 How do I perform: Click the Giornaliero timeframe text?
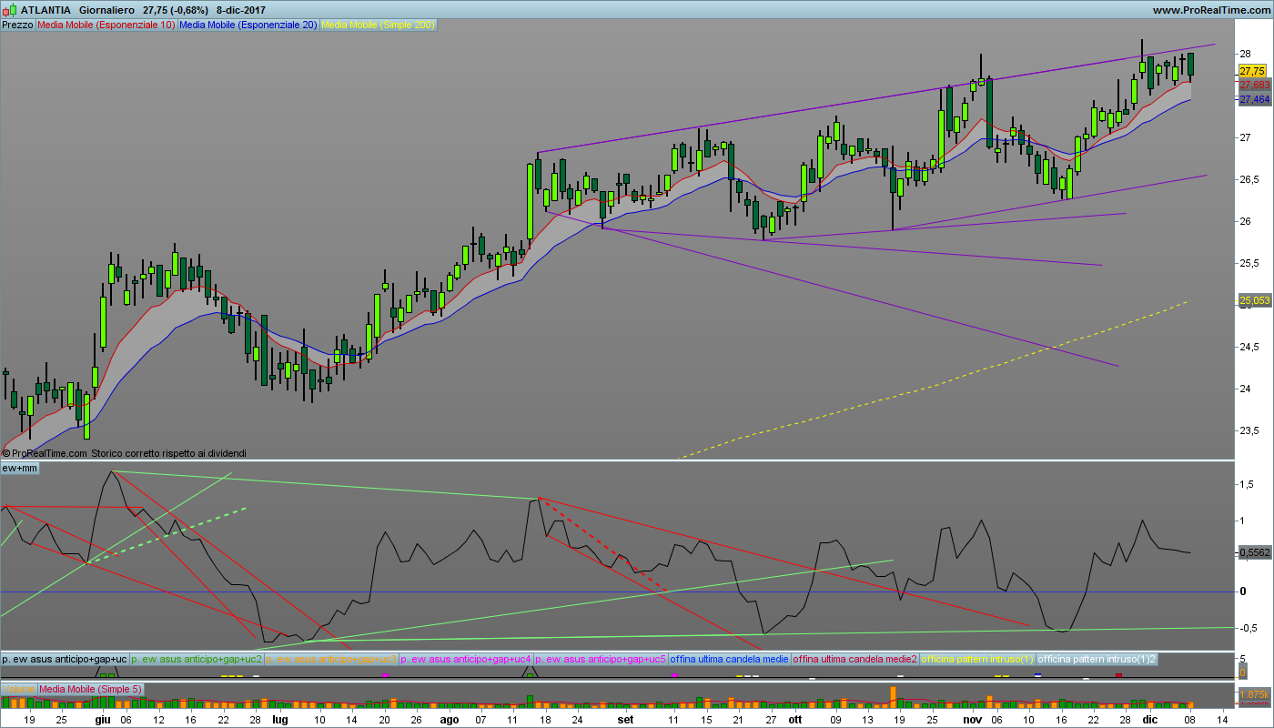click(x=107, y=10)
